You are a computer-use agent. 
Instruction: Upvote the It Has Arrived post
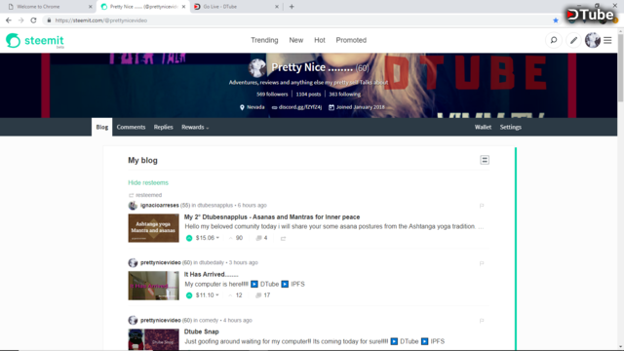(x=189, y=295)
